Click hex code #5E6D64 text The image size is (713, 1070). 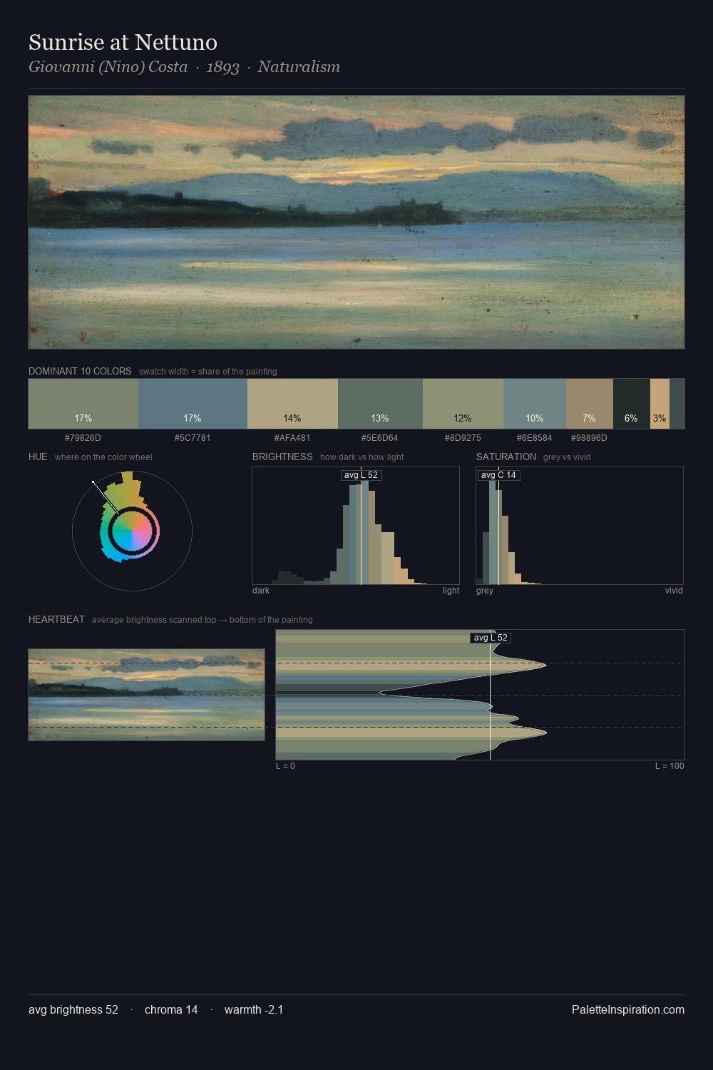(380, 438)
